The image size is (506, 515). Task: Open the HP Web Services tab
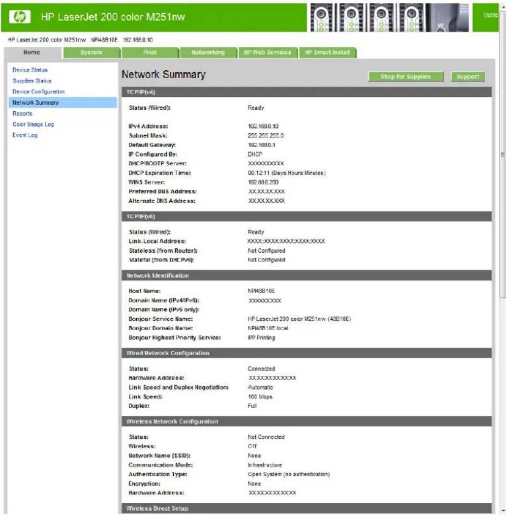pos(268,53)
